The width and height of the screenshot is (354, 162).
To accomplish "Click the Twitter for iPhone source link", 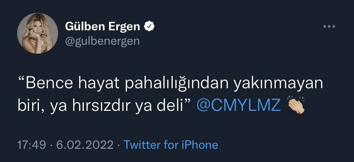I will 171,145.
